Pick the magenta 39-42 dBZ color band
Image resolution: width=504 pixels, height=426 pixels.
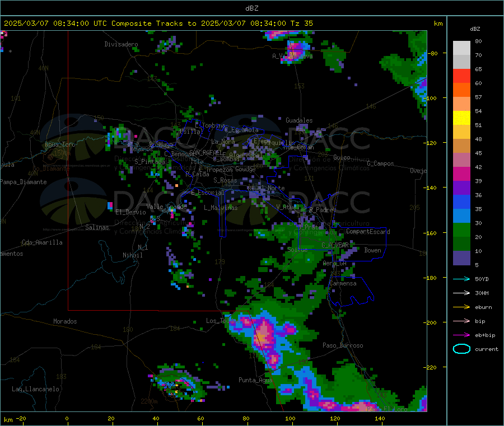tap(461, 174)
